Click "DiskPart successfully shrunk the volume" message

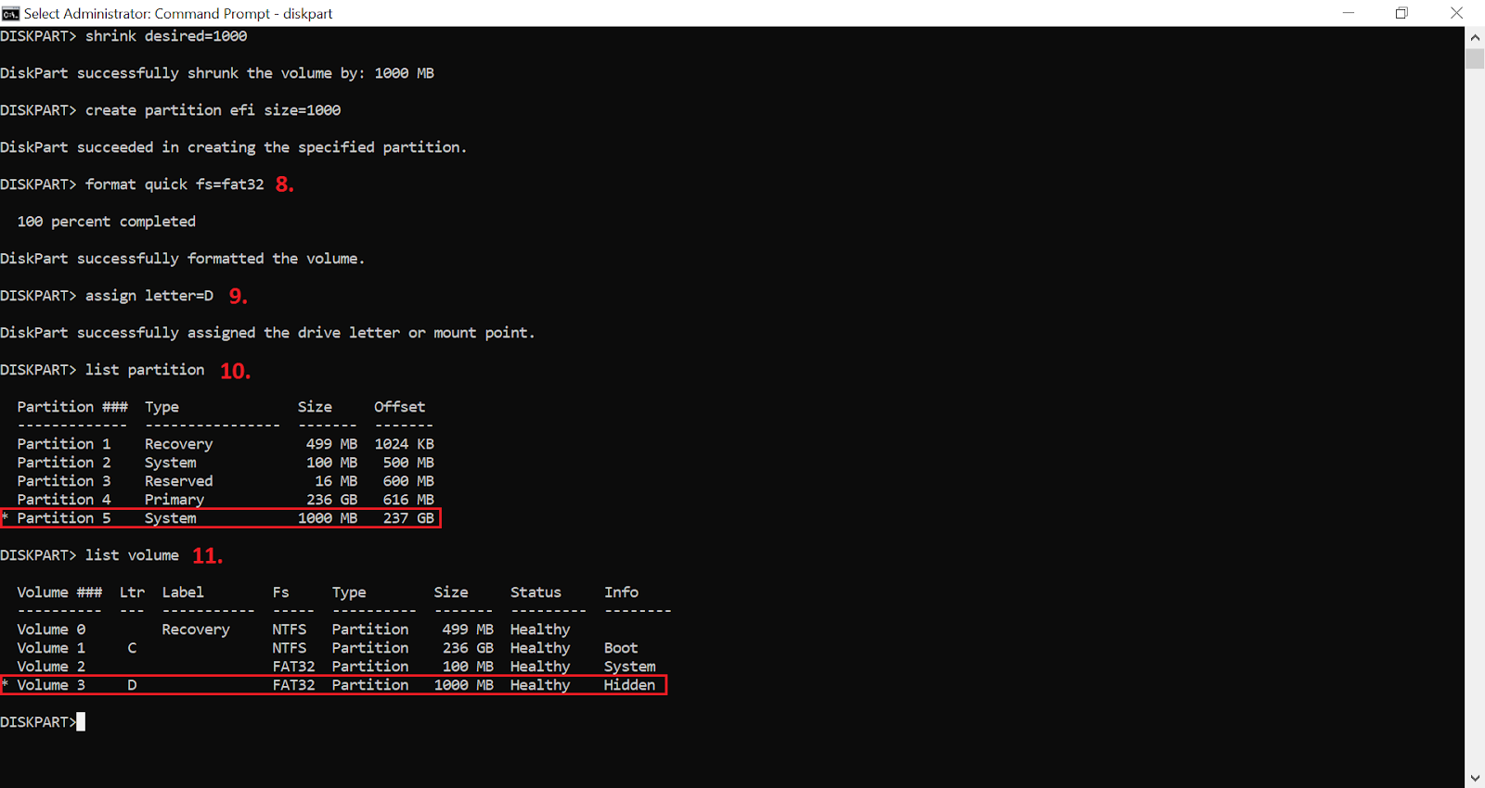click(217, 73)
